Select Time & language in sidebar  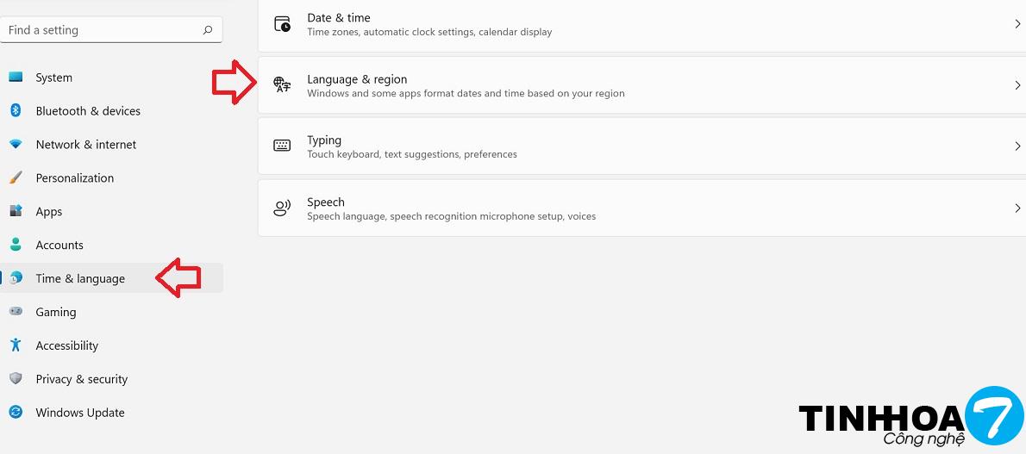80,278
